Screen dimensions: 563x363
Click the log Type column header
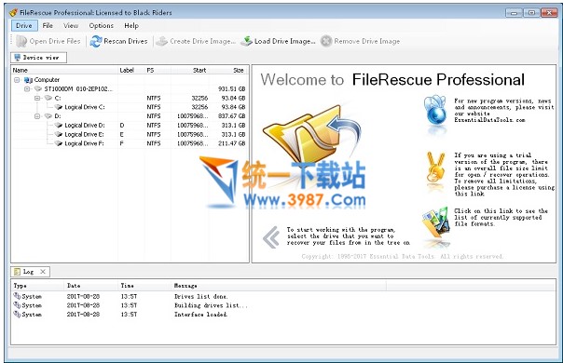(x=37, y=286)
